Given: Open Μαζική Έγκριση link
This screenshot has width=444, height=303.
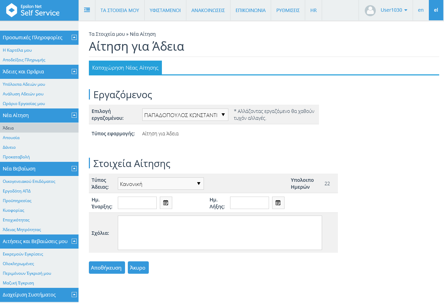Looking at the screenshot, I should click(x=18, y=283).
